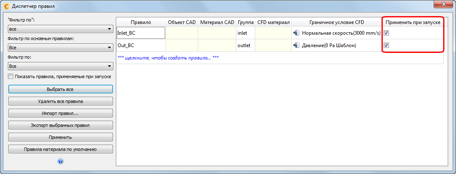Click the boundary condition icon in Inlet_BC row
This screenshot has width=456, height=174.
pos(296,33)
